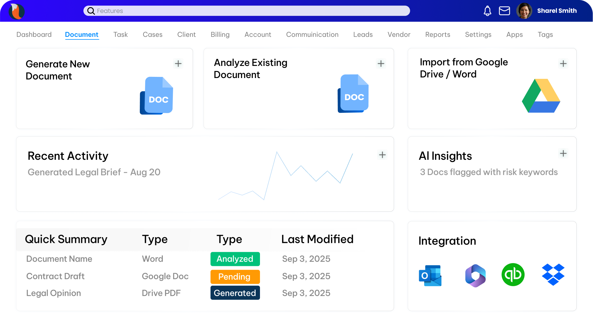
Task: Click Import from Google Drive / Word title
Action: (x=464, y=68)
